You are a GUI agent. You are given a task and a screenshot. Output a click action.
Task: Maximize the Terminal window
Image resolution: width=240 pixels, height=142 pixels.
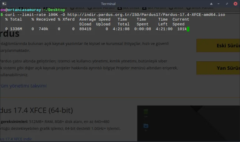pos(227,4)
